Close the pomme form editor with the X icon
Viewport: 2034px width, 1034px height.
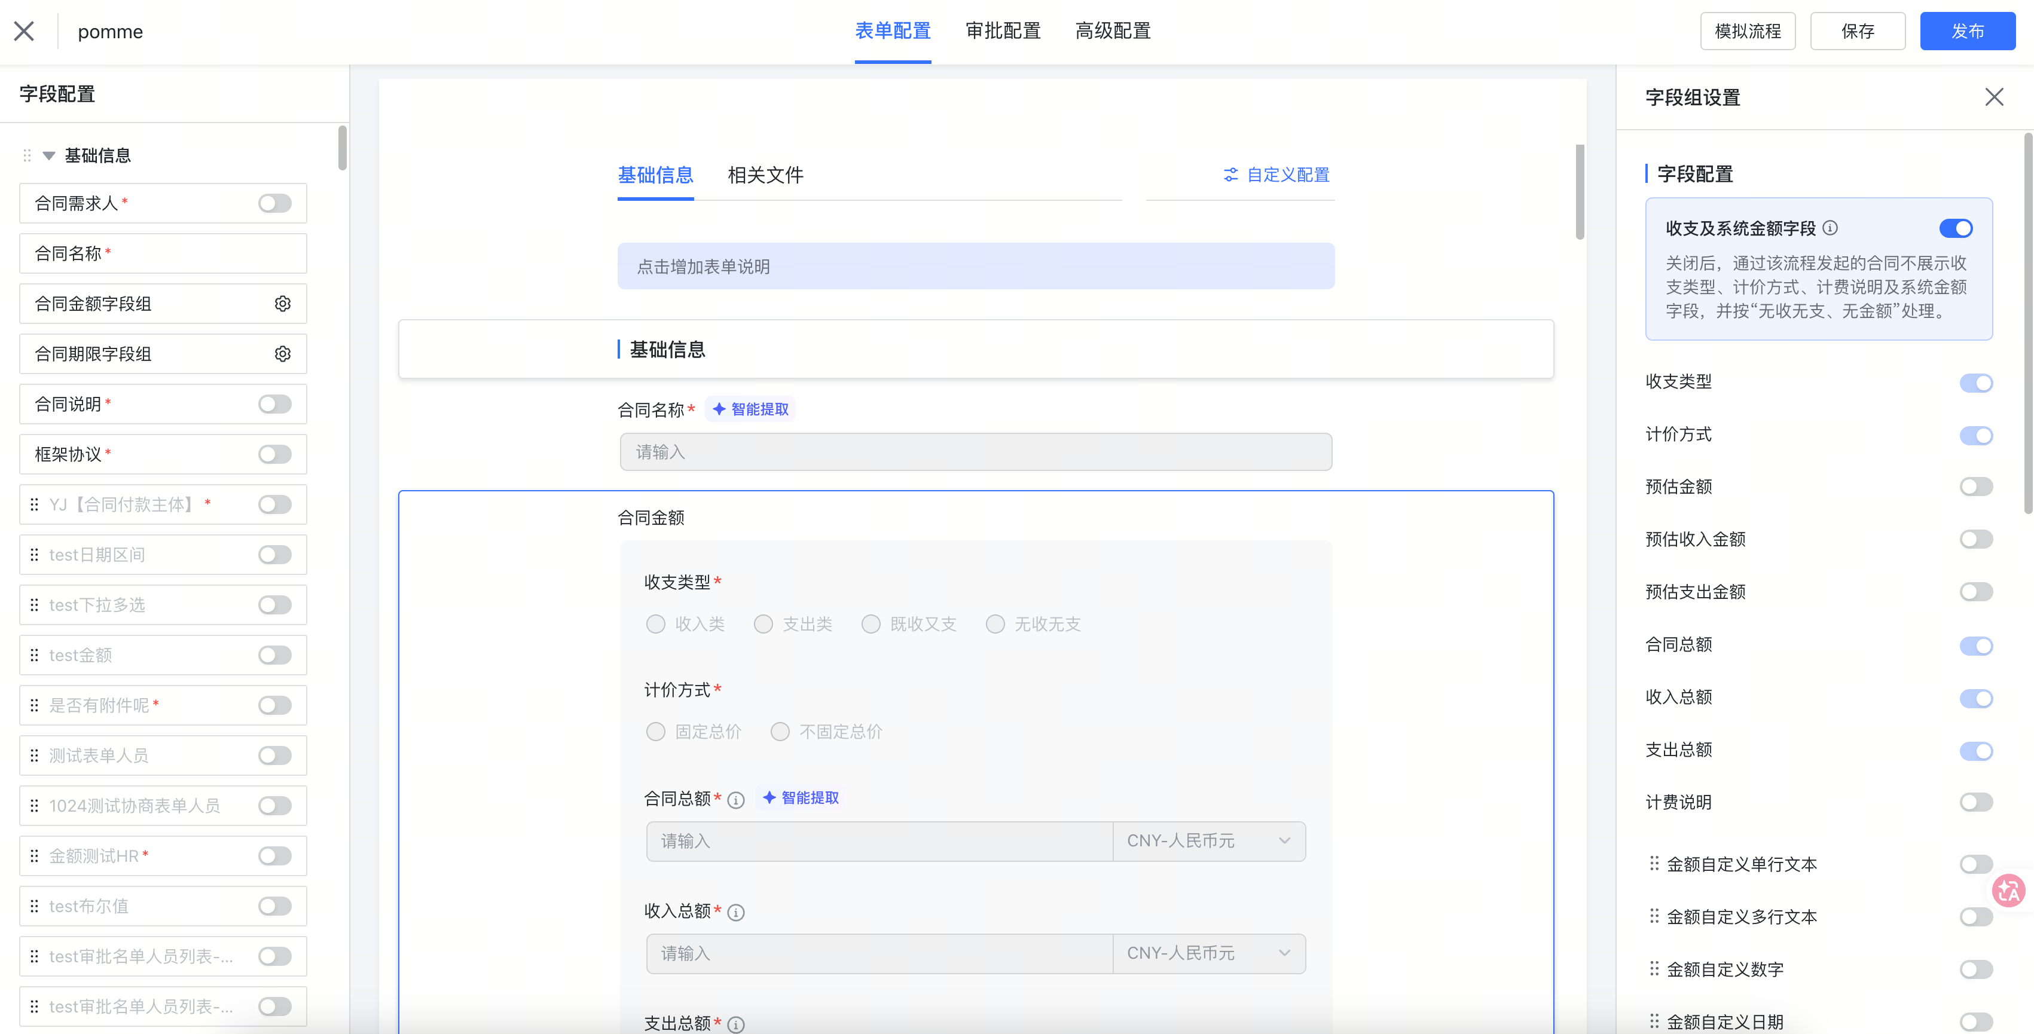tap(25, 31)
